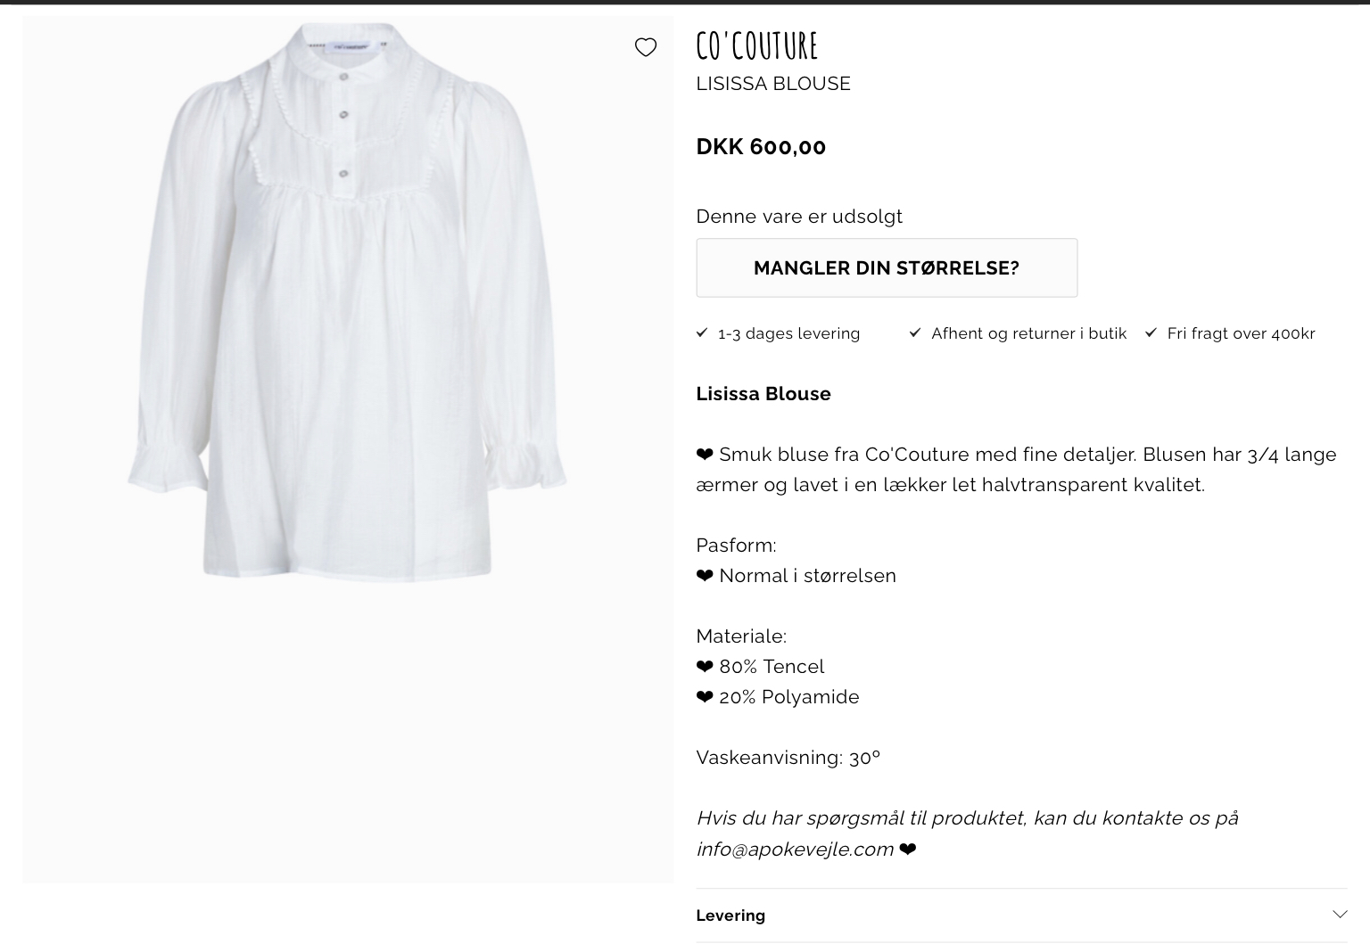Click the LISISSA BLOUSE product title
The image size is (1370, 944).
pyautogui.click(x=773, y=84)
